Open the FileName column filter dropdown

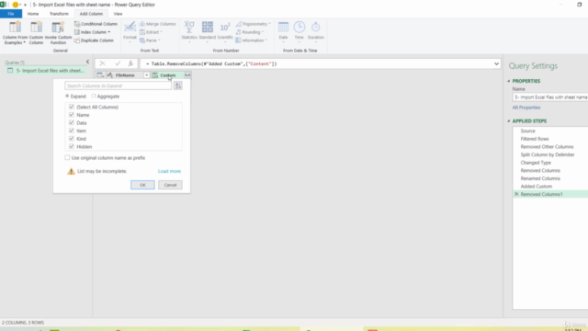tap(146, 75)
